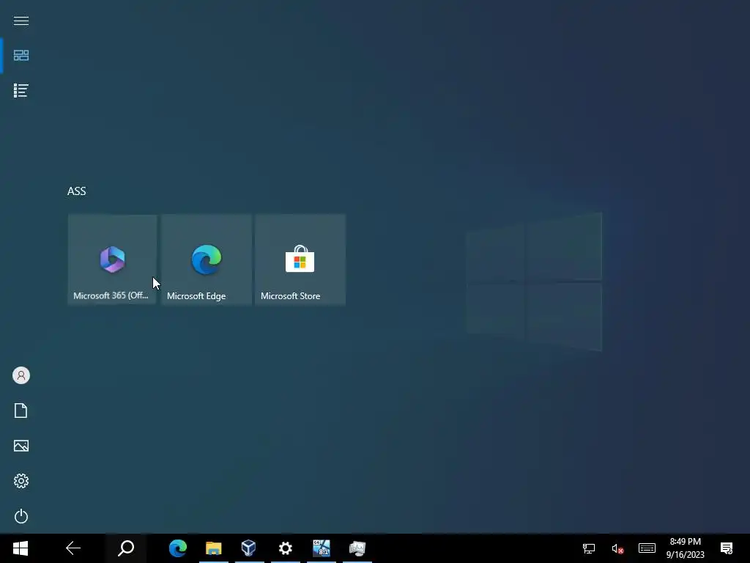Viewport: 750px width, 563px height.
Task: Open File Explorer from the taskbar
Action: (x=213, y=548)
